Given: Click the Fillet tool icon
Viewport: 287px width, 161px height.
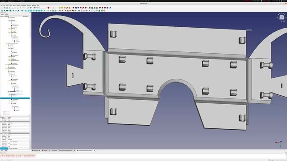Looking at the screenshot, I should tap(100, 8).
